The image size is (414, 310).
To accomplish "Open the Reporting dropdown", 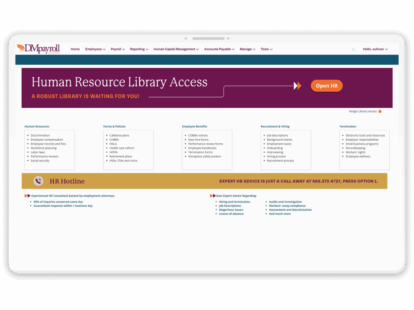I will coord(139,49).
